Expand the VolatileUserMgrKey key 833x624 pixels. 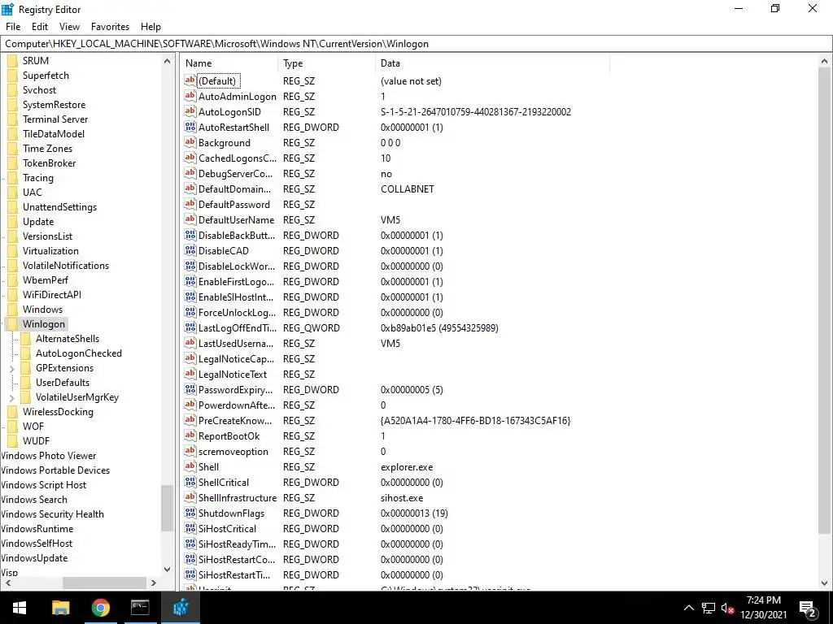[11, 397]
